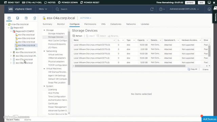Click the Capacity column filter arrow

coord(147,40)
